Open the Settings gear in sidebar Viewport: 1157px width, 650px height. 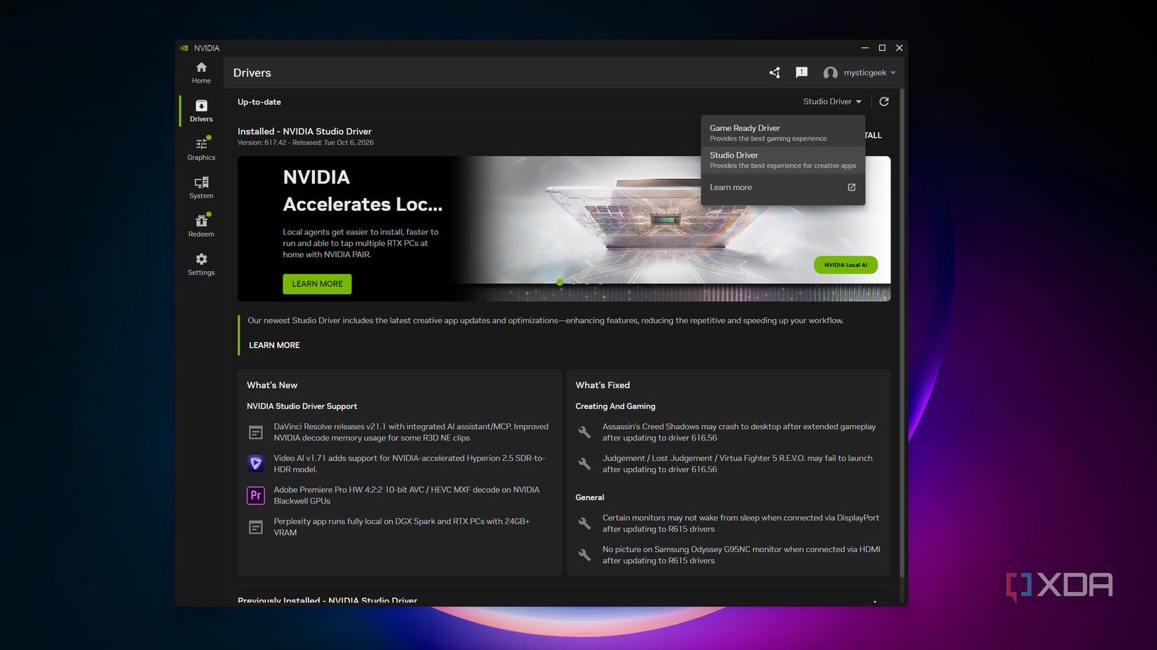(201, 265)
